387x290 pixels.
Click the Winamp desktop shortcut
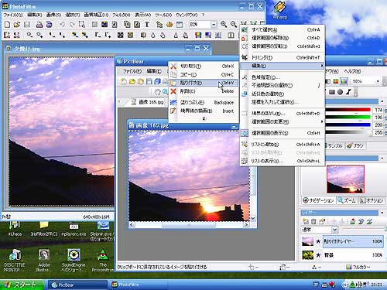tap(280, 10)
